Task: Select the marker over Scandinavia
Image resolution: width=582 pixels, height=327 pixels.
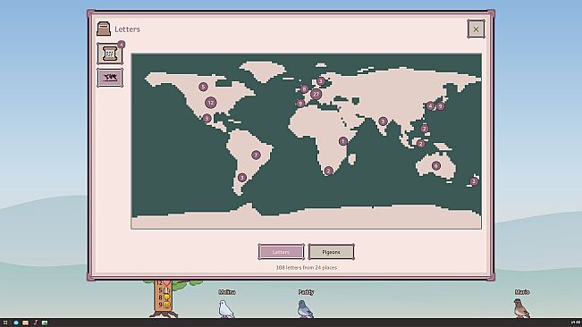Action: coord(321,81)
